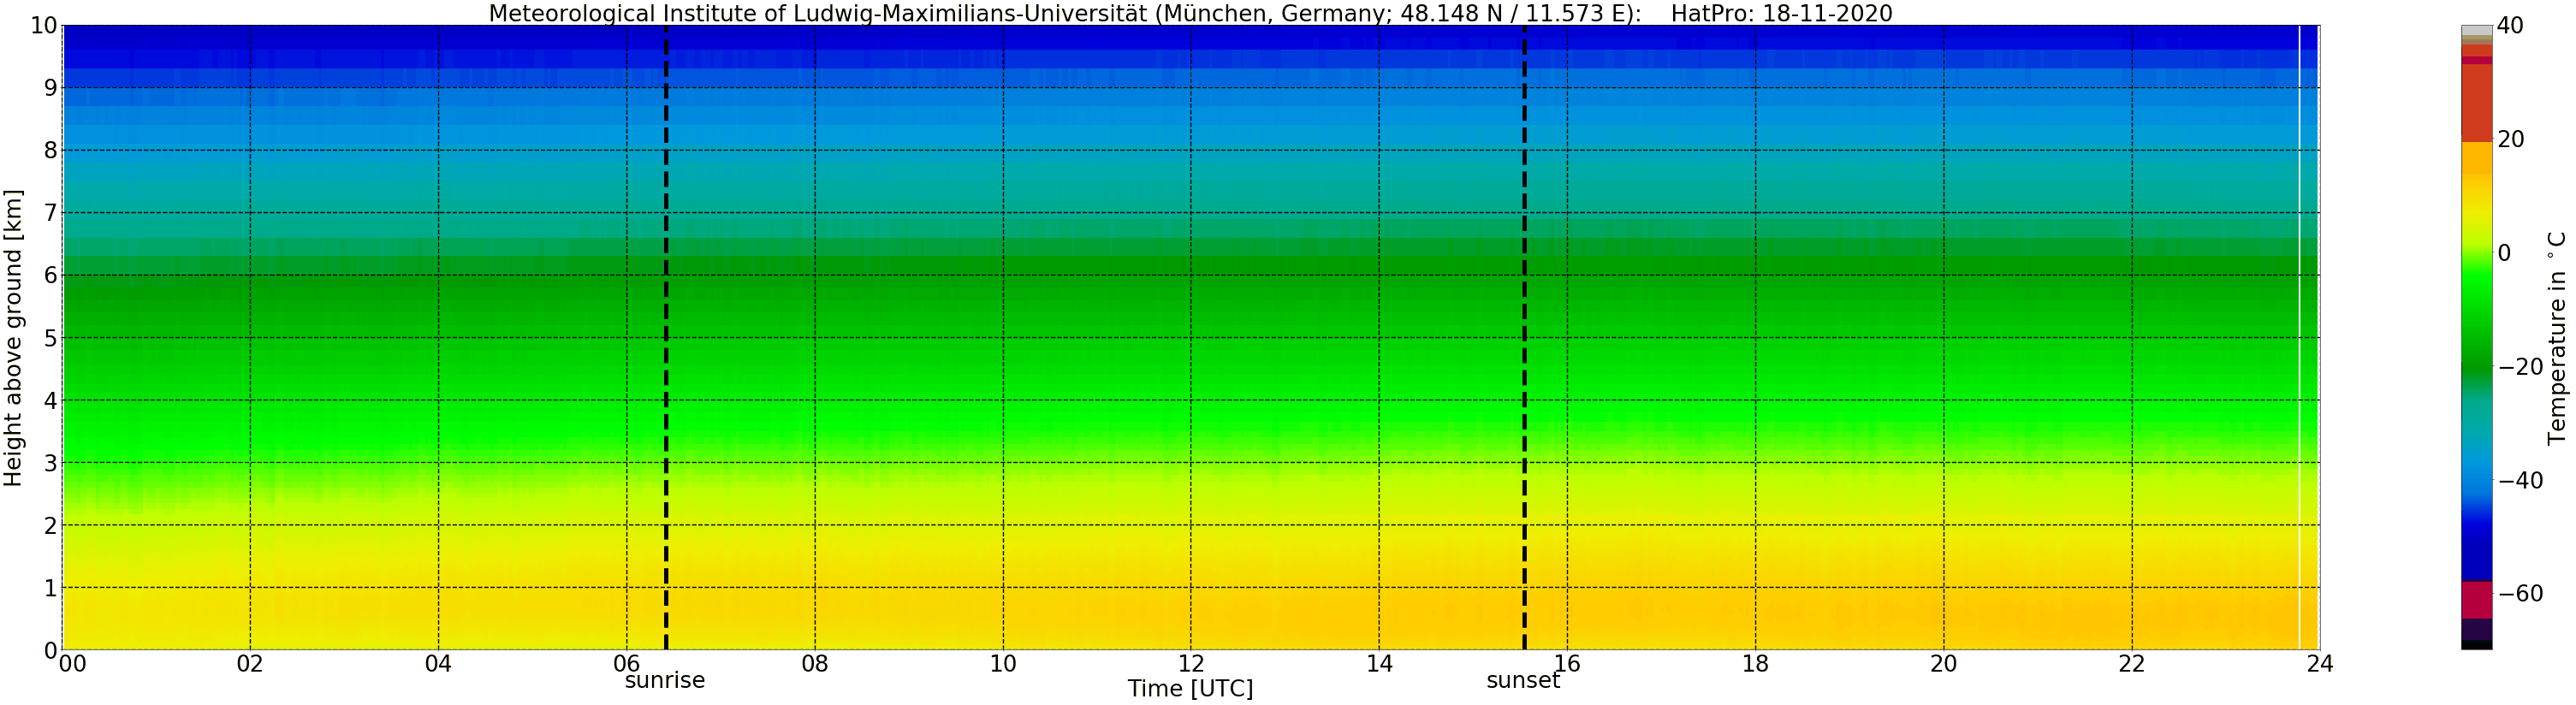Image resolution: width=2576 pixels, height=705 pixels.
Task: Click the 'Height above ground [km]' axis label
Action: click(13, 338)
